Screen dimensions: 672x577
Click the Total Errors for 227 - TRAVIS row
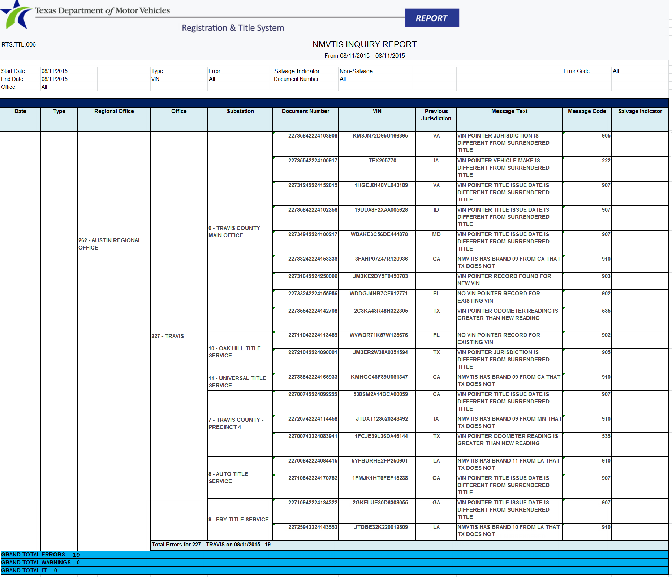click(x=211, y=545)
